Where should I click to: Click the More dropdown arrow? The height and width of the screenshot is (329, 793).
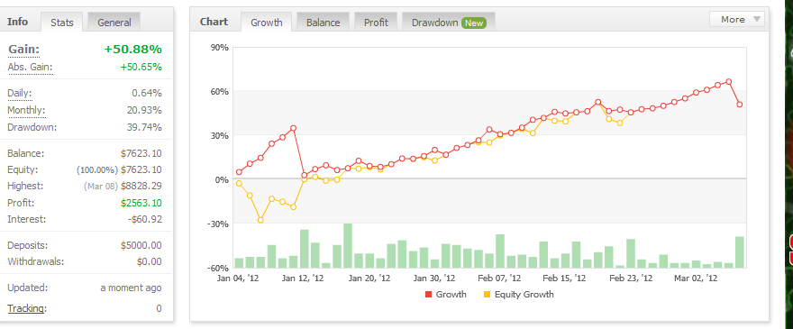click(x=757, y=20)
